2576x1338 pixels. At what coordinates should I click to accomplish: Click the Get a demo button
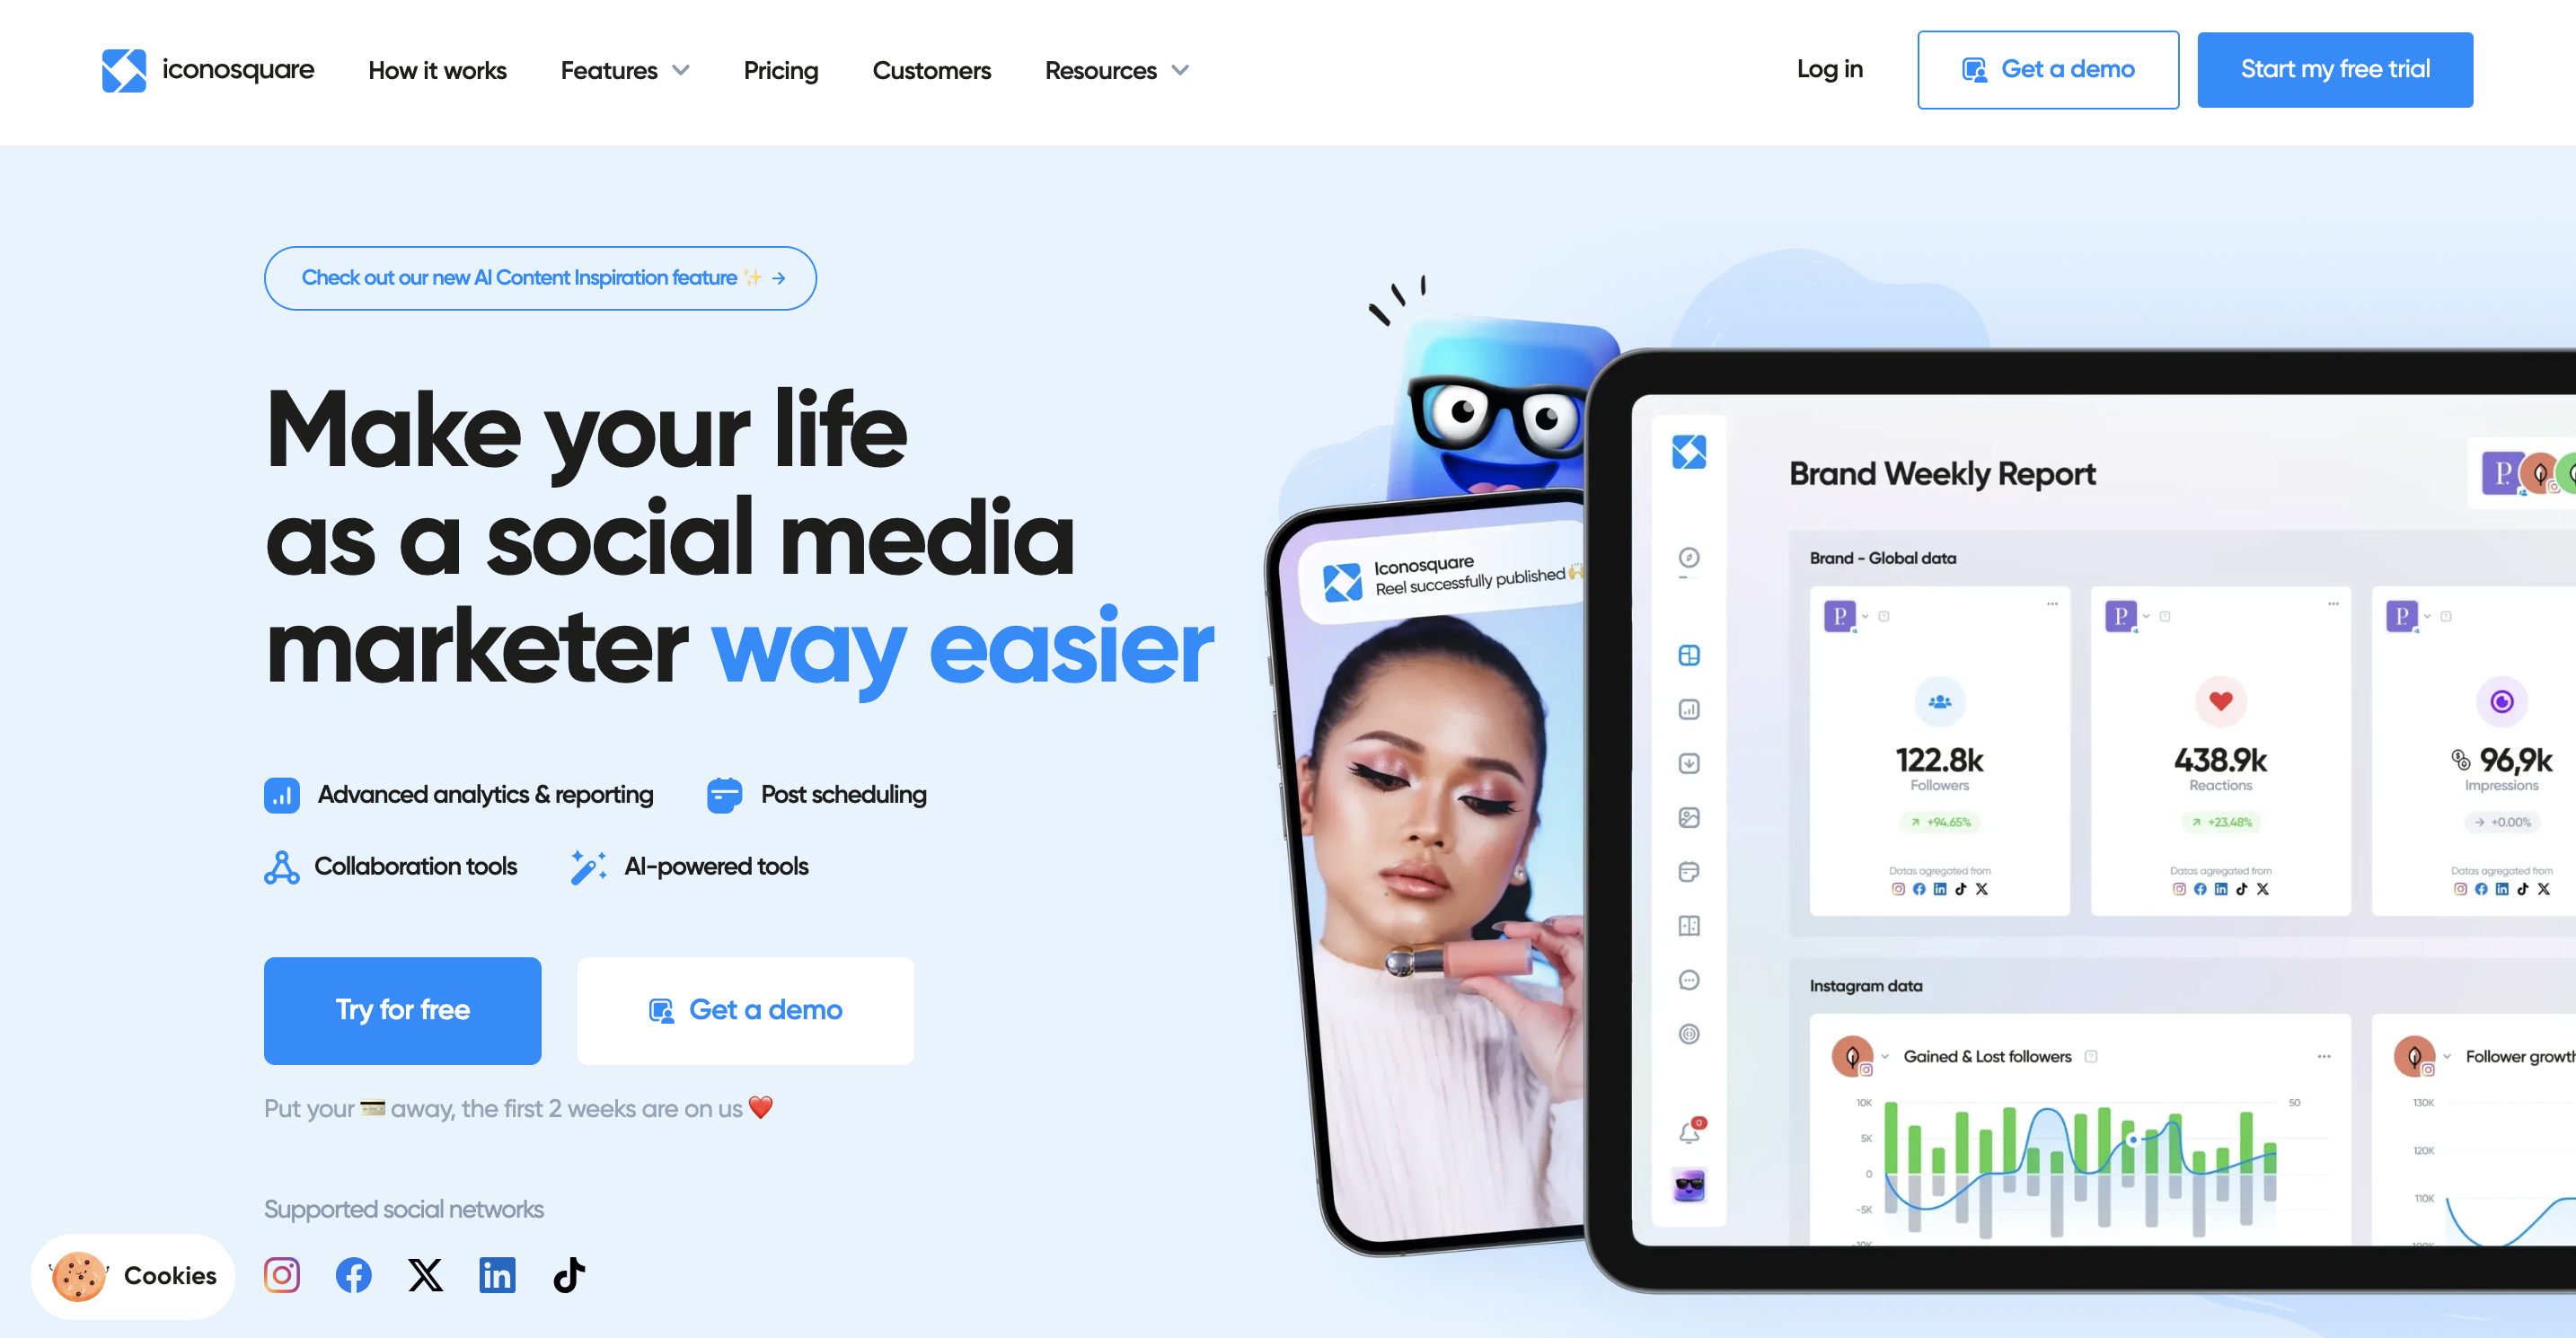[2044, 70]
